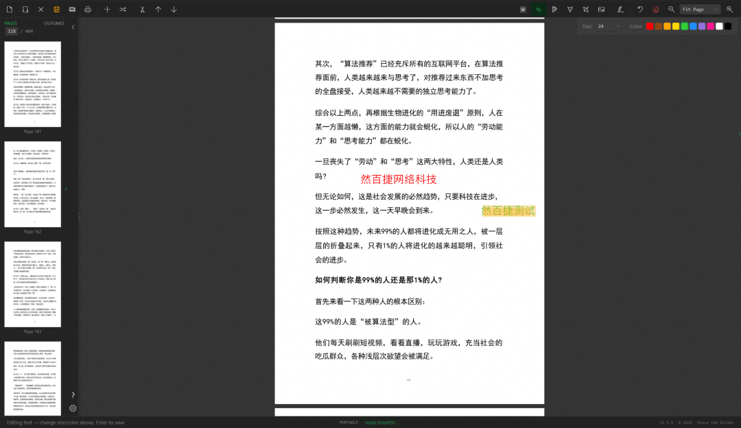This screenshot has height=428, width=741.
Task: Pick the orange color swatch
Action: [668, 27]
